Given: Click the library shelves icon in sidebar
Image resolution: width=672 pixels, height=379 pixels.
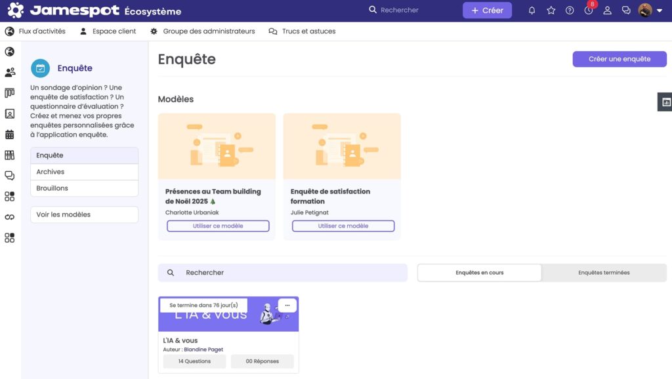Looking at the screenshot, I should click(9, 155).
